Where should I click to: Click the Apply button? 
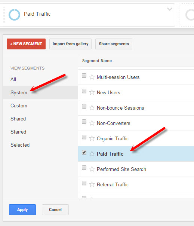point(22,210)
